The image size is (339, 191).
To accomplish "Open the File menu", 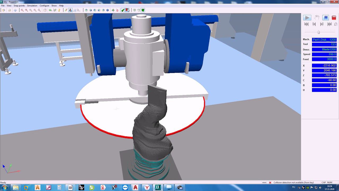I will click(3, 6).
